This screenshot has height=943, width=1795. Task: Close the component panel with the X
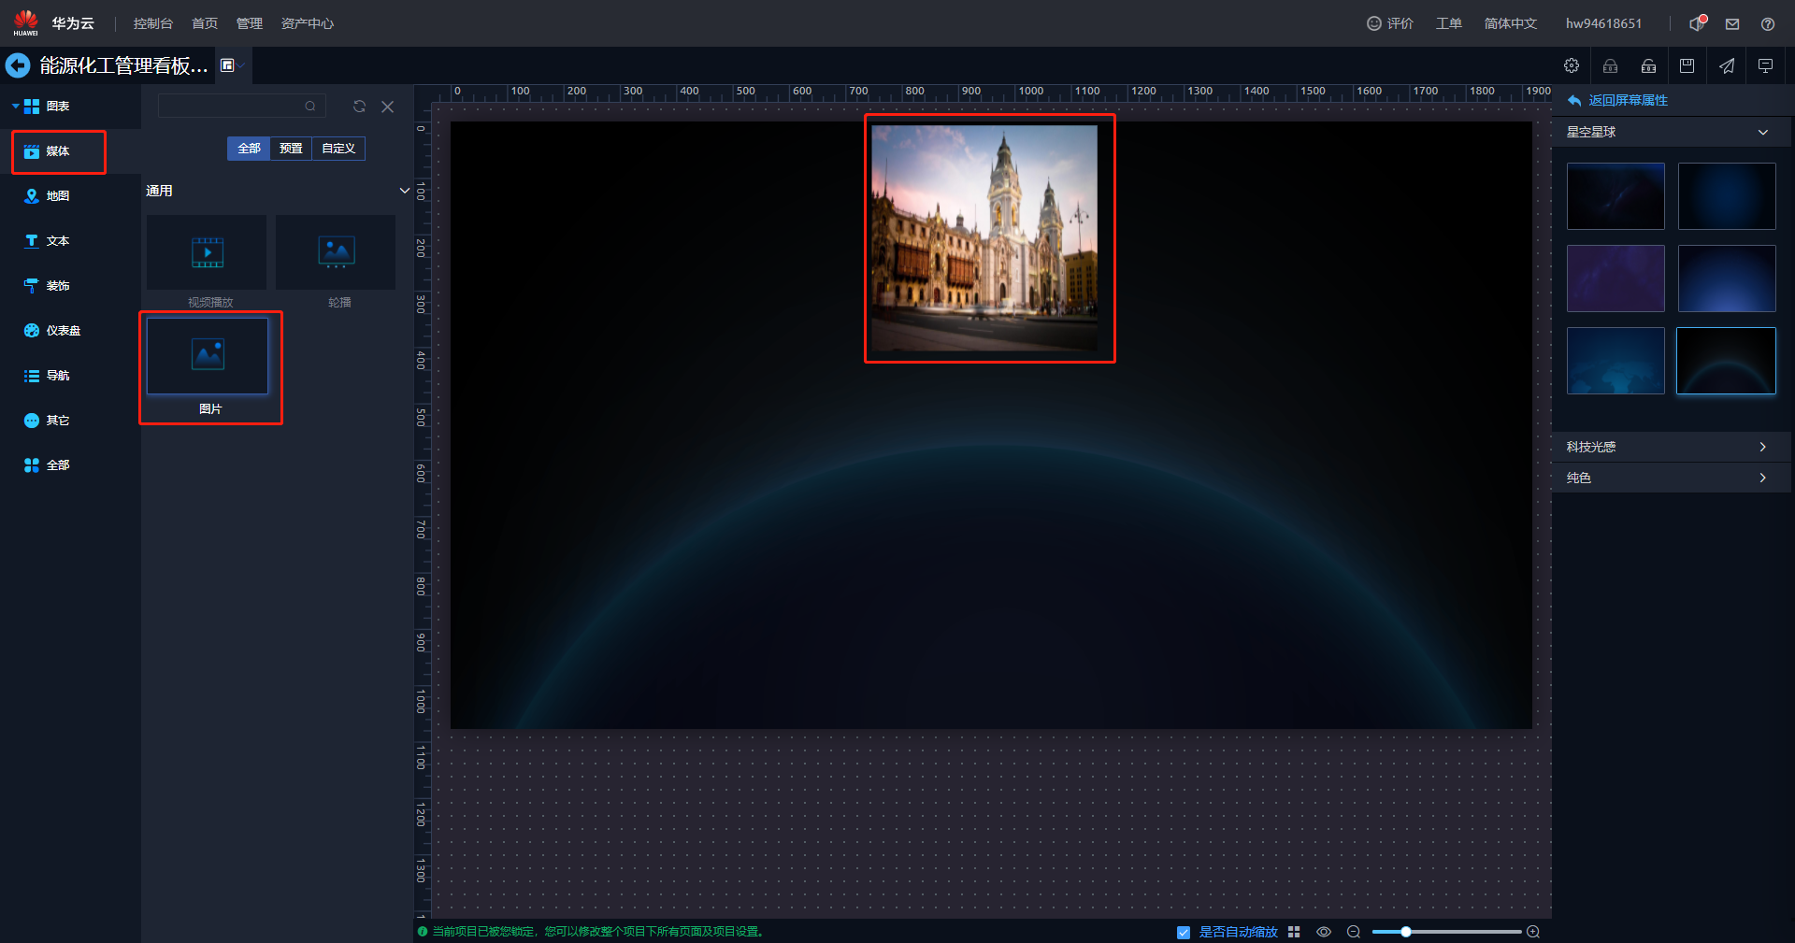[x=388, y=107]
